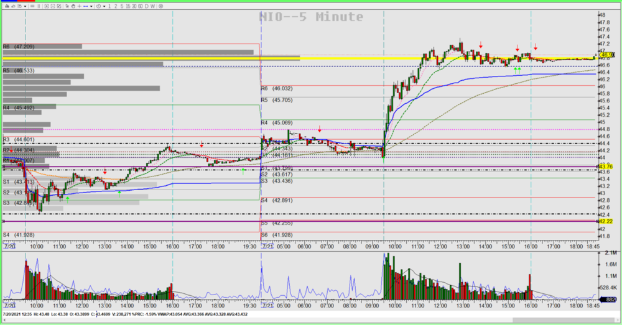Click the clock time settings icon

click(98, 6)
